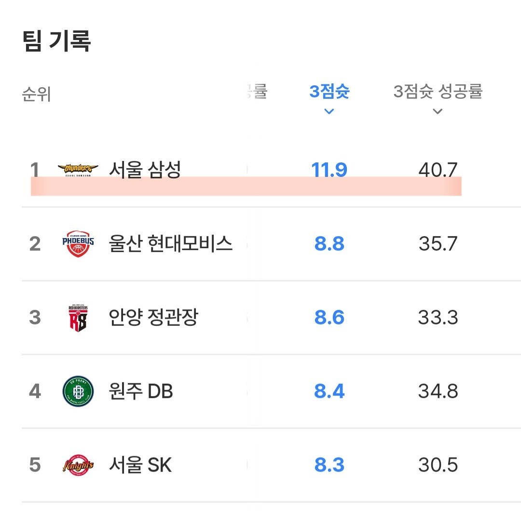Select the 30.5 success rate value
This screenshot has height=511, width=521.
tap(438, 465)
